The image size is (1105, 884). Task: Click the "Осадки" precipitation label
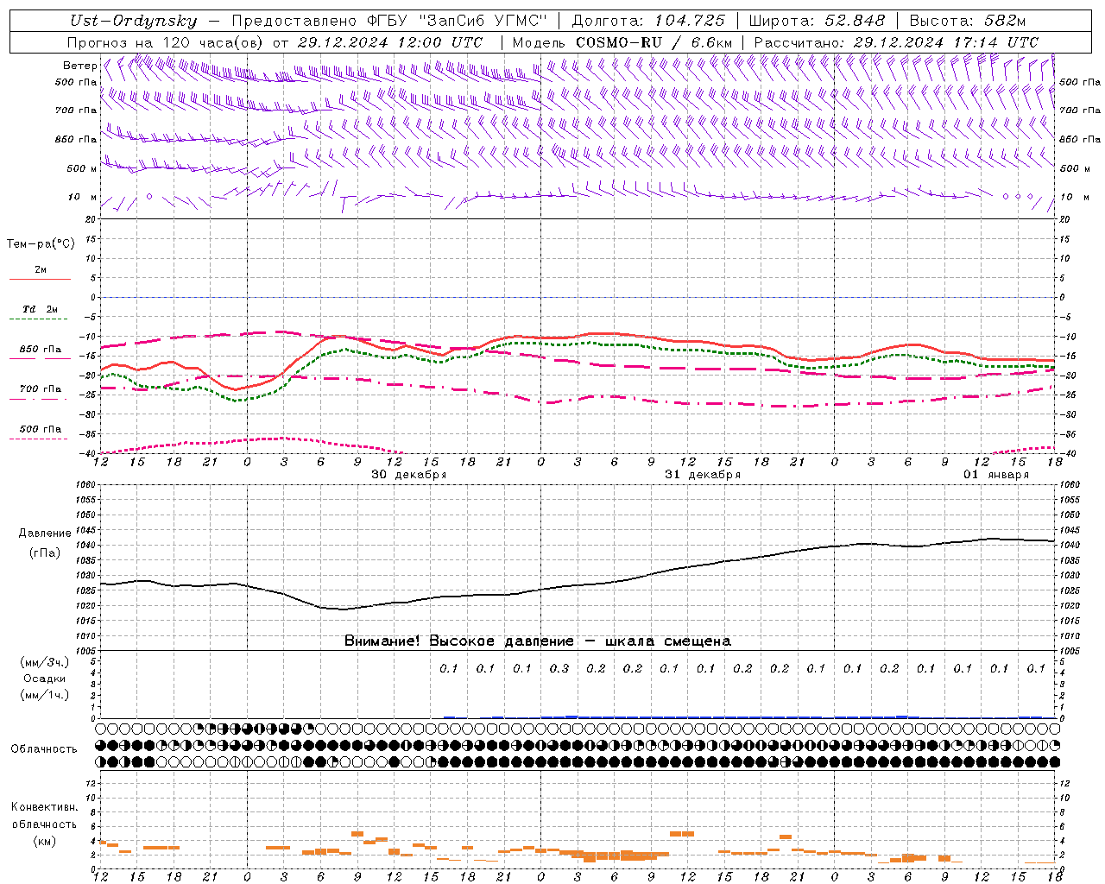point(44,679)
